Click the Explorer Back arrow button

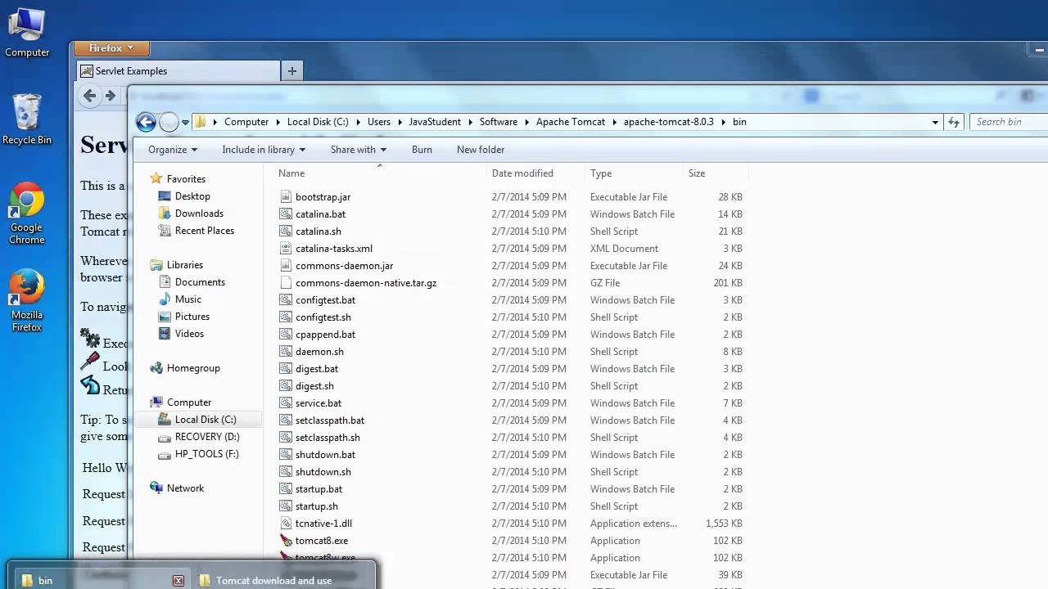146,122
